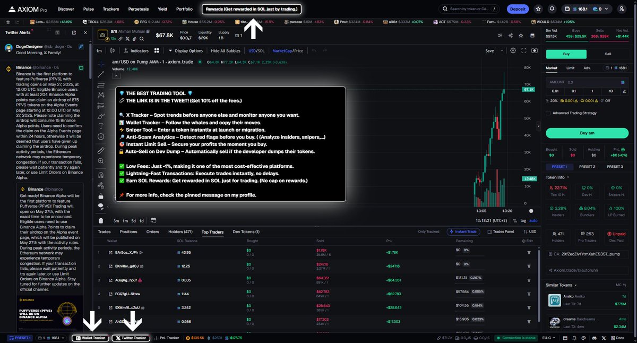Select the emoji sticker chart tool
637x343 pixels.
[x=101, y=136]
